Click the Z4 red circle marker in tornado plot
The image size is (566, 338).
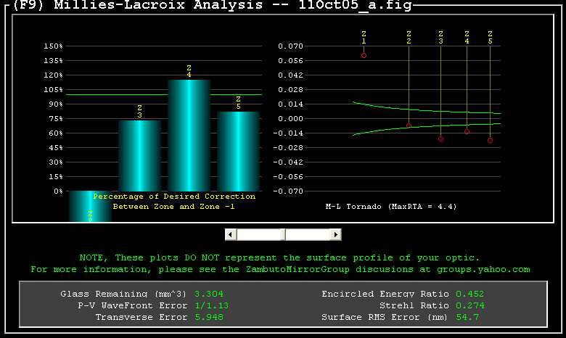click(x=467, y=132)
